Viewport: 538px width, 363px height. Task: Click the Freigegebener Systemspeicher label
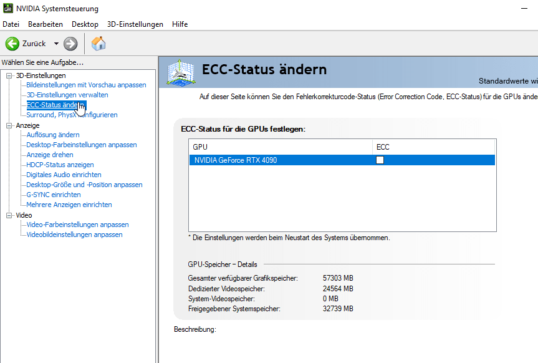(234, 309)
